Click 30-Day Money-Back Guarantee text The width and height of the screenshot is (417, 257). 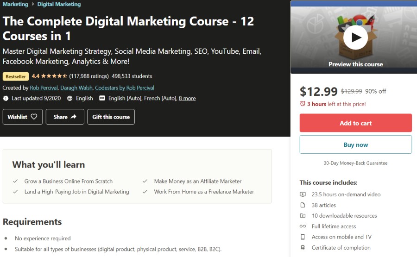tap(355, 163)
